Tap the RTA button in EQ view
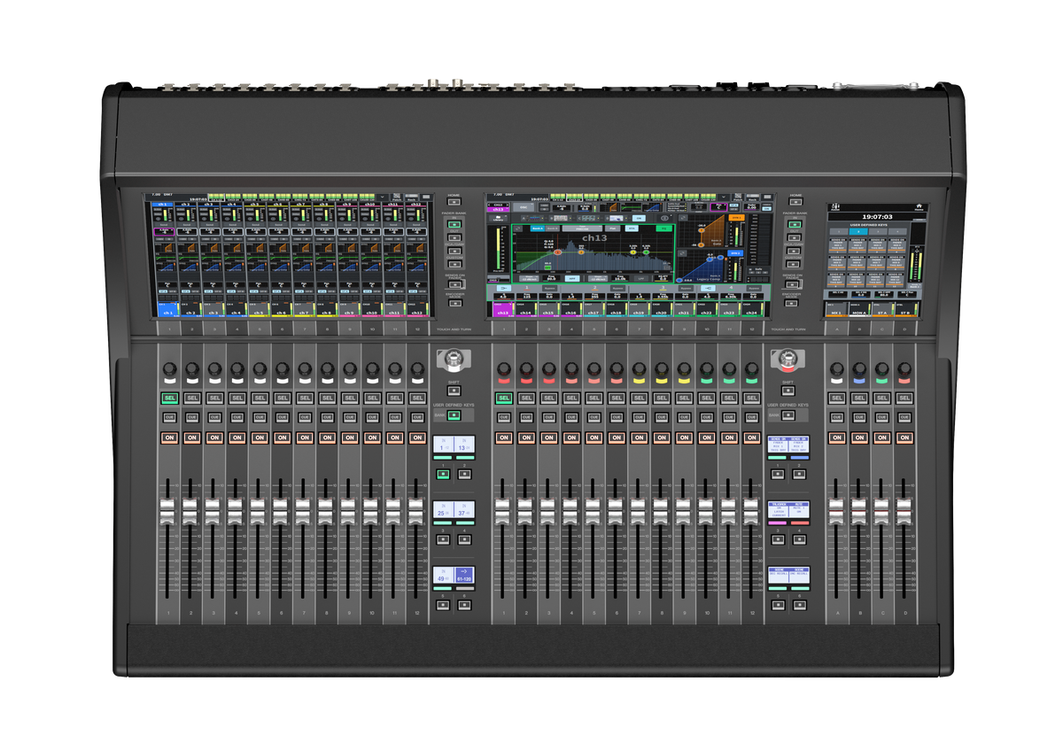Screen dimensions: 1063x751 [632, 228]
